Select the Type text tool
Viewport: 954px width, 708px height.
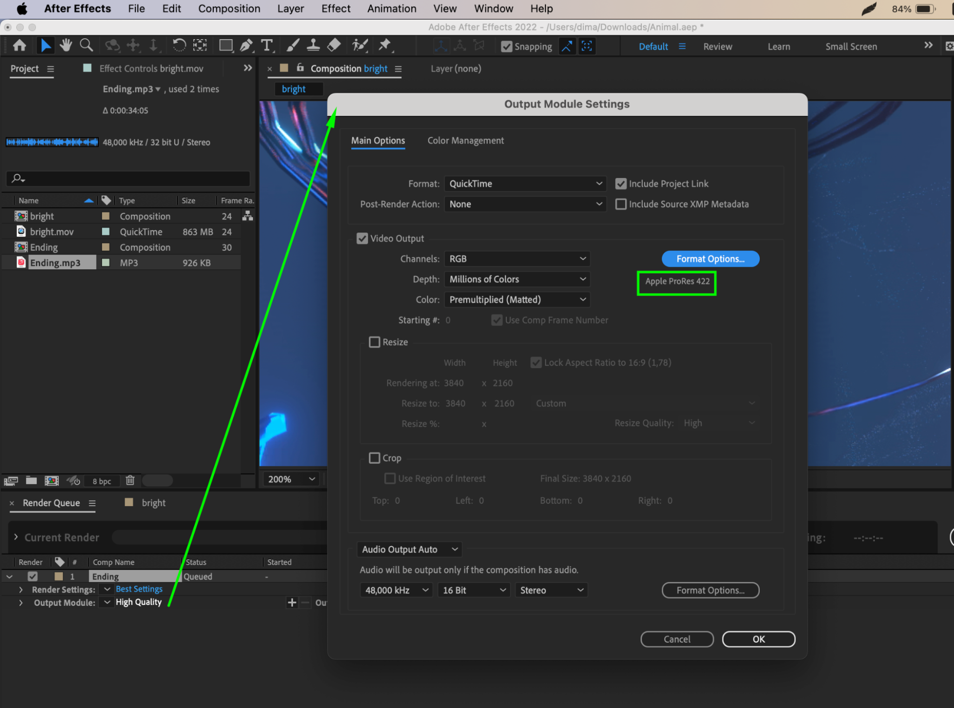[x=267, y=45]
